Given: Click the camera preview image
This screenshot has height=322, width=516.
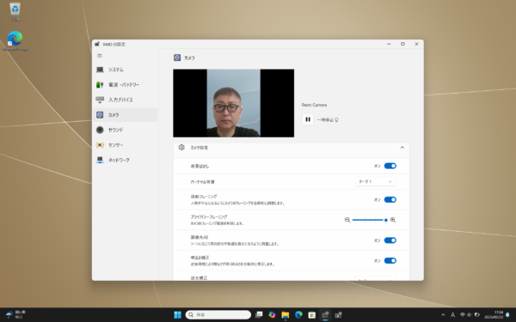Looking at the screenshot, I should pyautogui.click(x=234, y=103).
